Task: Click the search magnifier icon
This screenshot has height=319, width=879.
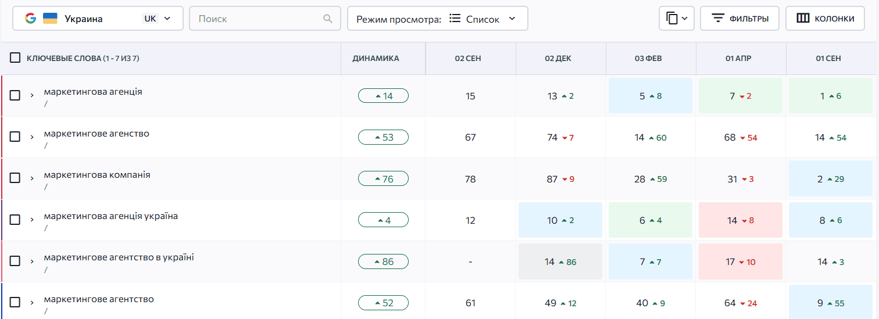Action: [x=328, y=19]
